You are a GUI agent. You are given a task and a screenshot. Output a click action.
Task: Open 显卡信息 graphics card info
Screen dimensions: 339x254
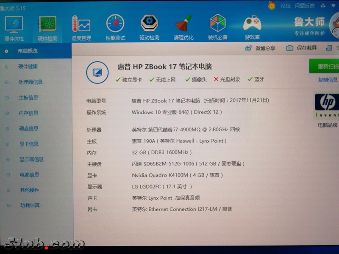29,144
